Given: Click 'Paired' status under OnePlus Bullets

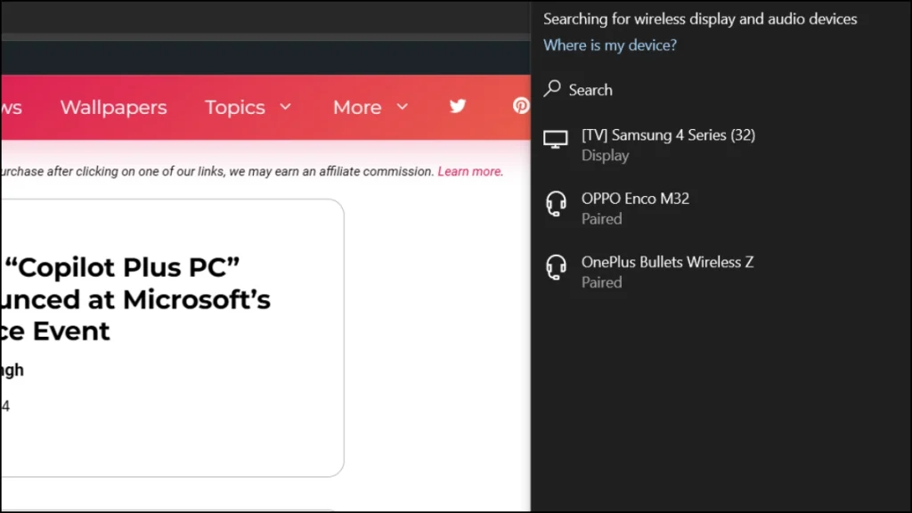Looking at the screenshot, I should tap(602, 282).
